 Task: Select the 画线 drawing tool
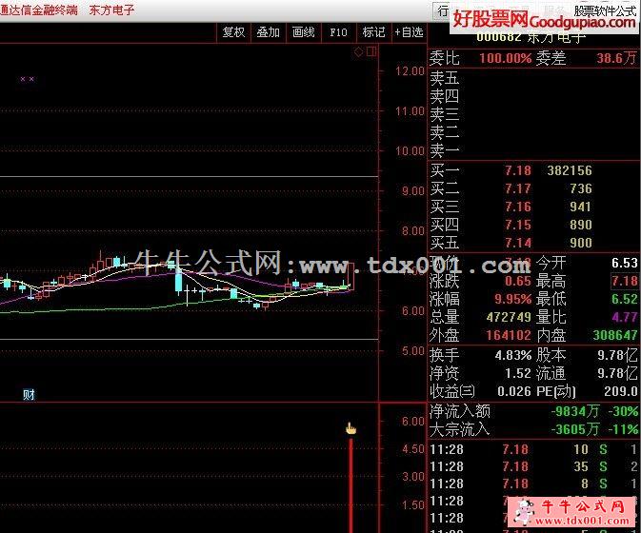pyautogui.click(x=303, y=32)
